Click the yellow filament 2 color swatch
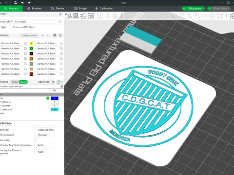 31,43
